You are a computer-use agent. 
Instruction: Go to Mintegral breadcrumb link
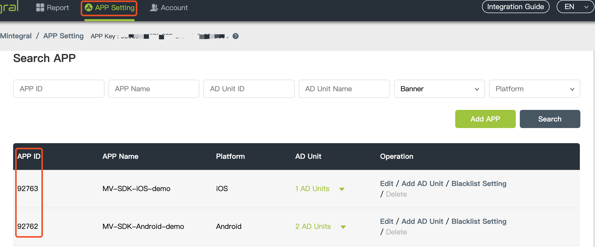point(16,36)
